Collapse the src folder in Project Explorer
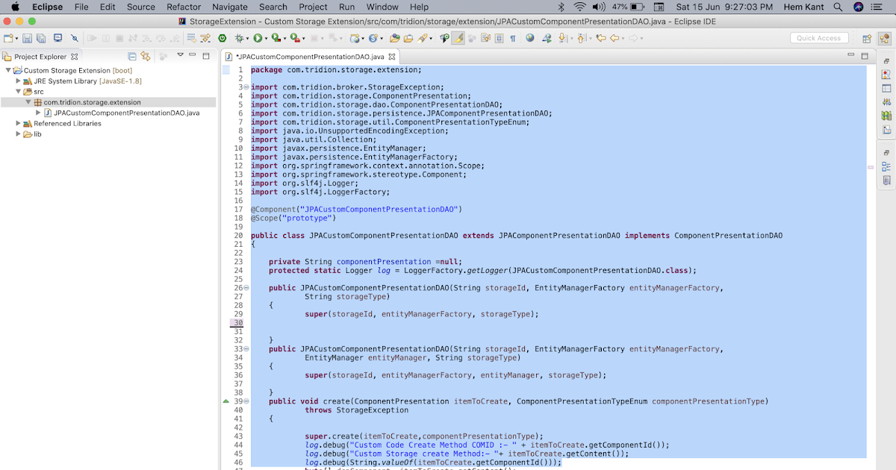 18,90
